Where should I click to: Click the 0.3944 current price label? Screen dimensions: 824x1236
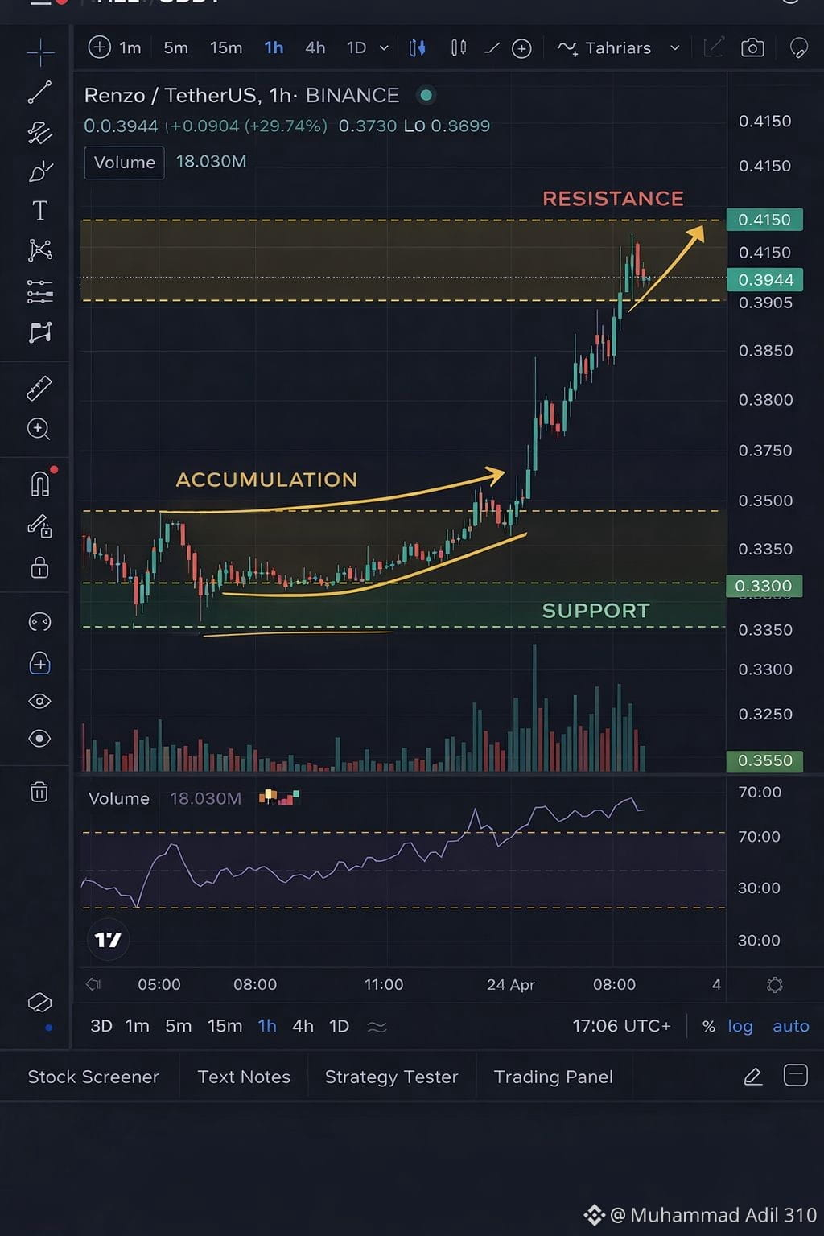765,280
